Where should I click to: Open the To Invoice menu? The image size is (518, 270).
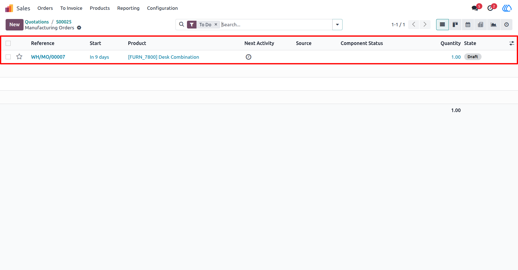71,8
